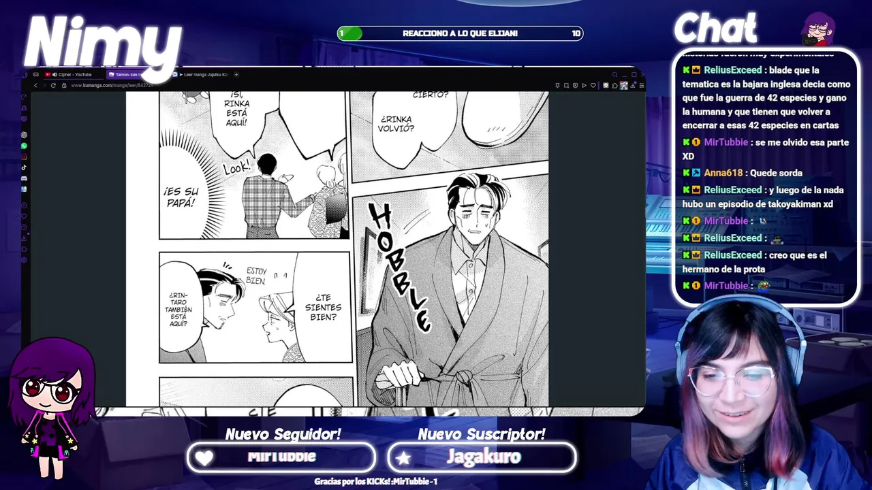Bookmark page with the heart icon
872x490 pixels.
click(593, 85)
